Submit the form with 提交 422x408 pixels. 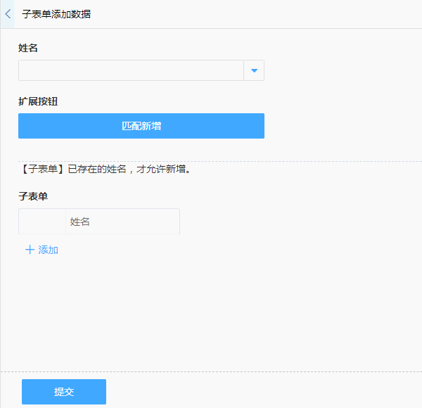(64, 392)
